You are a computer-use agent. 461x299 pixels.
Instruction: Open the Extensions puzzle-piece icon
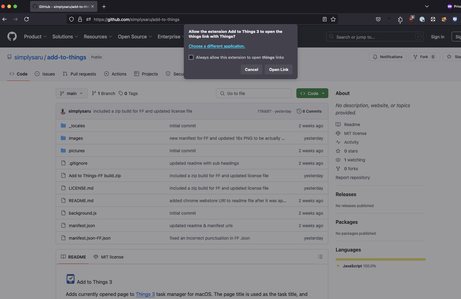400,19
